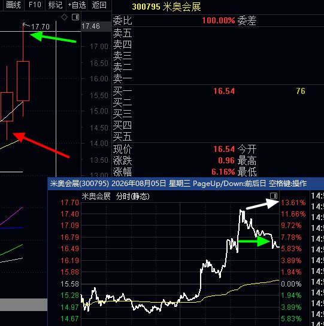Add stock to watchlist with +自选
Image resolution: width=324 pixels, height=326 pixels.
coord(77,5)
